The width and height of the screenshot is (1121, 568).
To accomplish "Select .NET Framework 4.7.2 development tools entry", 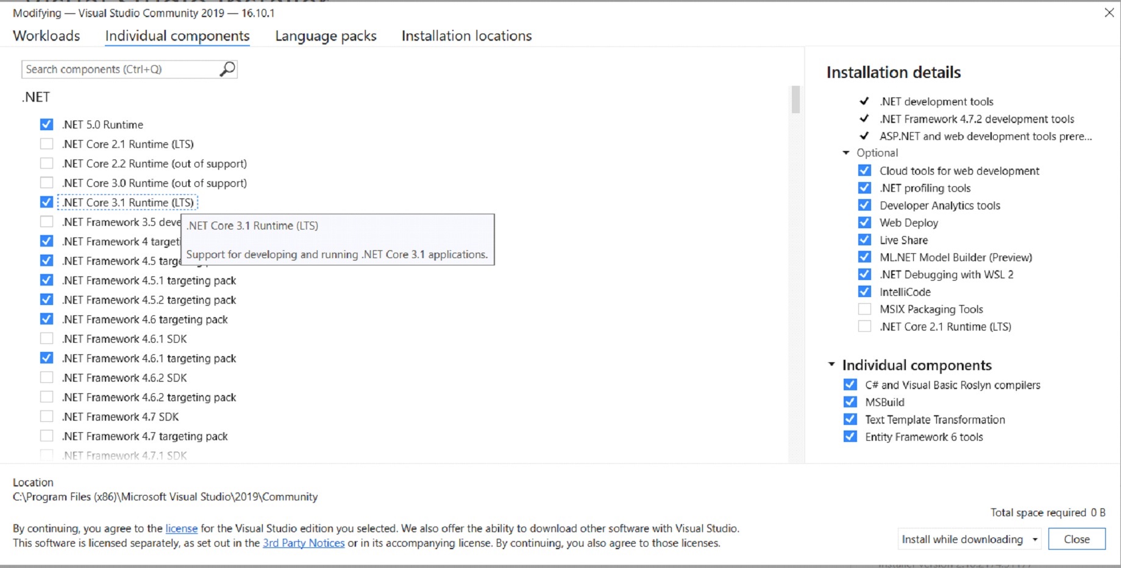I will (x=977, y=119).
